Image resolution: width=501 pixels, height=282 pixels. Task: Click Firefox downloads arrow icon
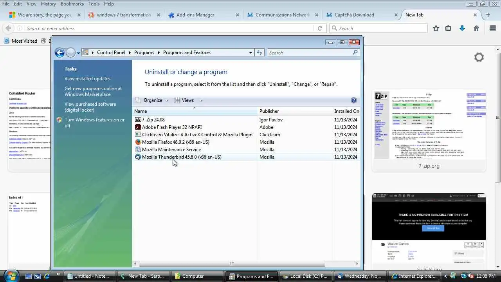click(462, 28)
